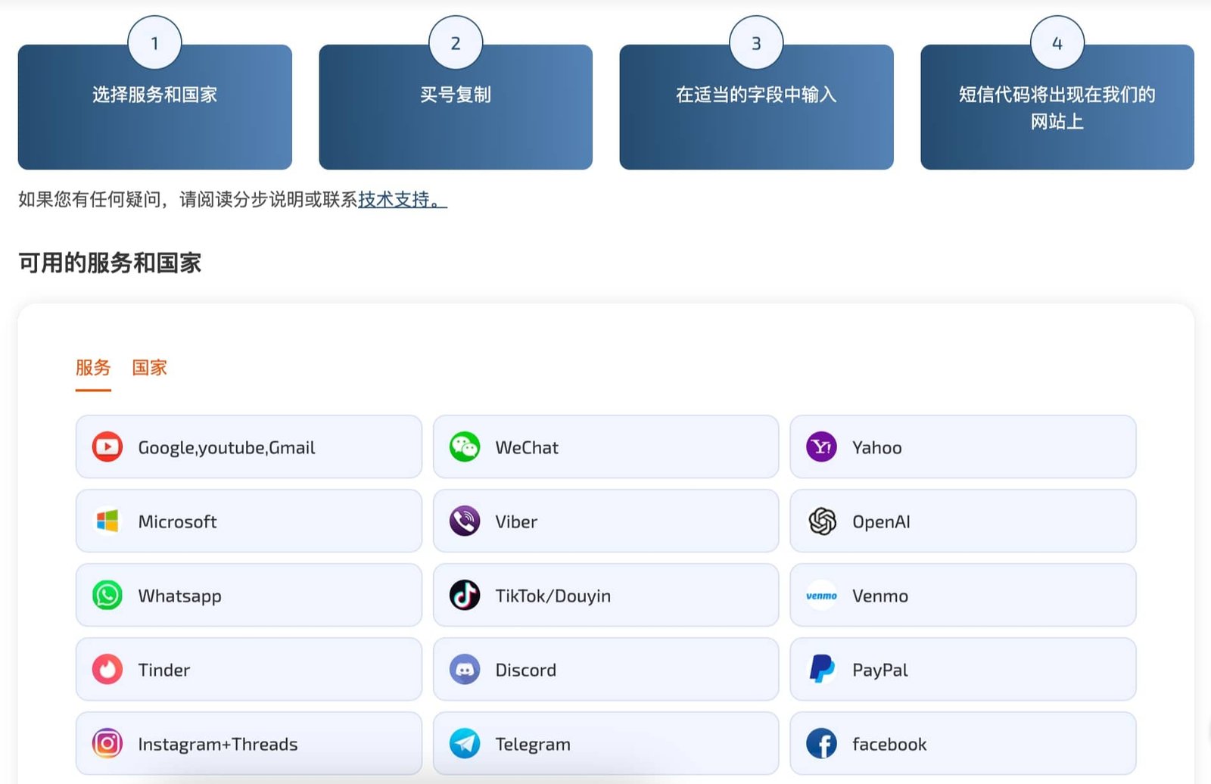Click the YouTube icon for Google services
The image size is (1211, 784).
tap(107, 447)
